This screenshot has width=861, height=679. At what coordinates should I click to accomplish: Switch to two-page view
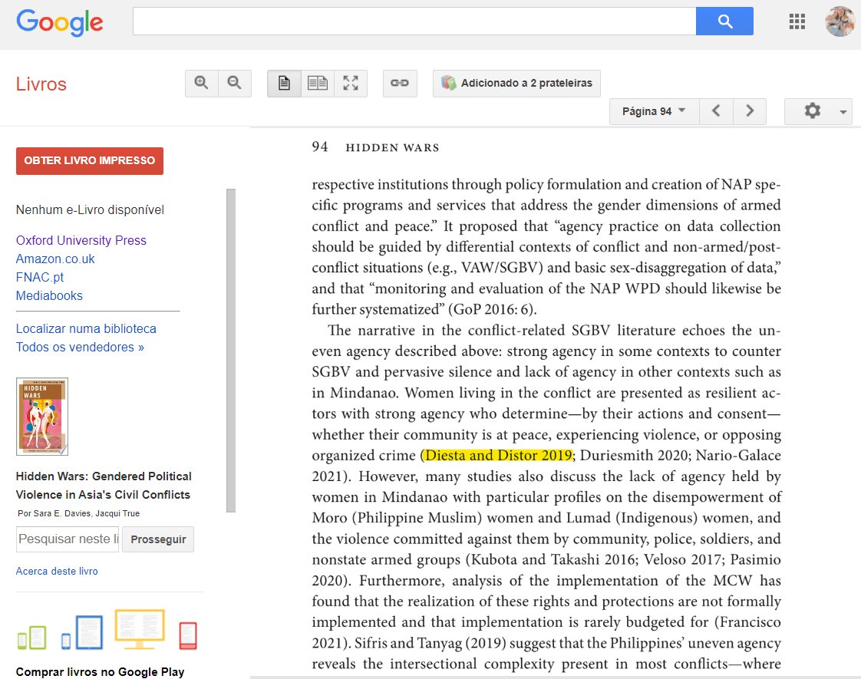[x=318, y=84]
